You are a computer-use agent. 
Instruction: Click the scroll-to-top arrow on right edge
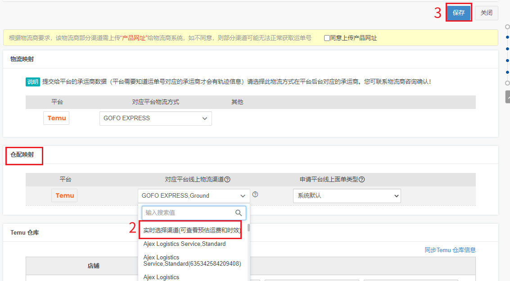508,96
